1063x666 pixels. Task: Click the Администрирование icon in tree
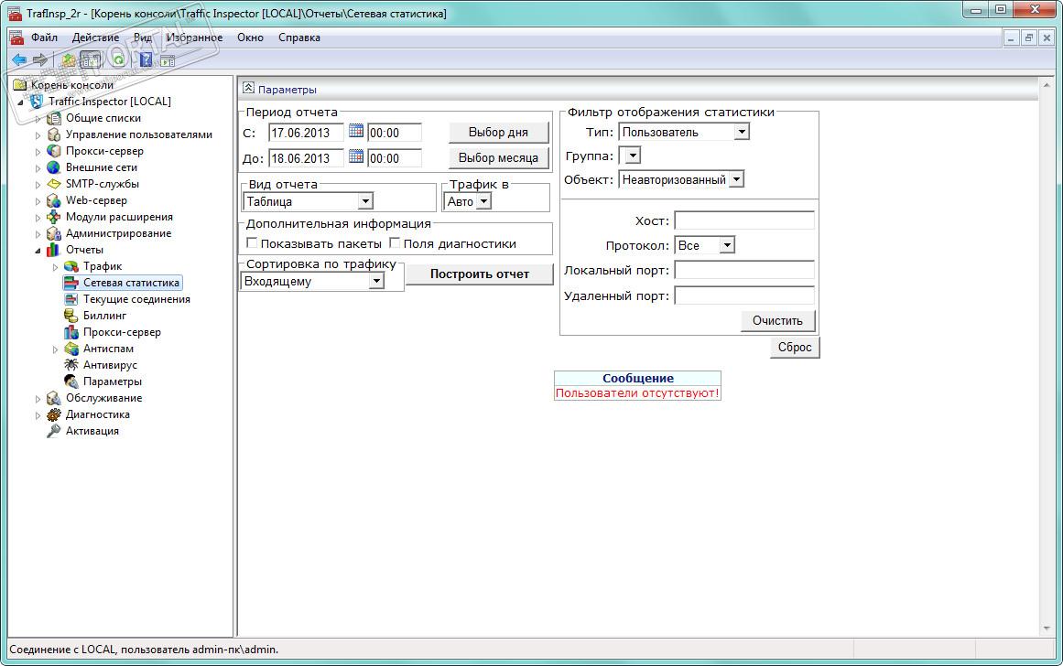tap(54, 233)
